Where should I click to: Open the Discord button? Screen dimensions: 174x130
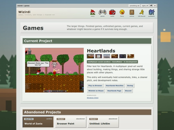click(x=128, y=91)
